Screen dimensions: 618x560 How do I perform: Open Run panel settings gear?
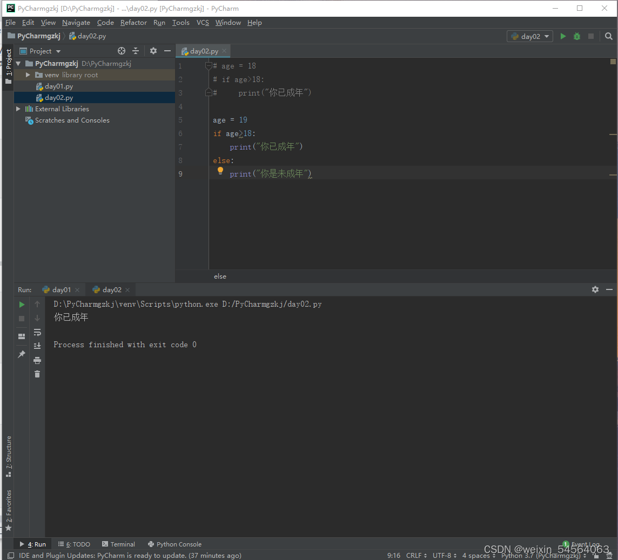(x=595, y=289)
